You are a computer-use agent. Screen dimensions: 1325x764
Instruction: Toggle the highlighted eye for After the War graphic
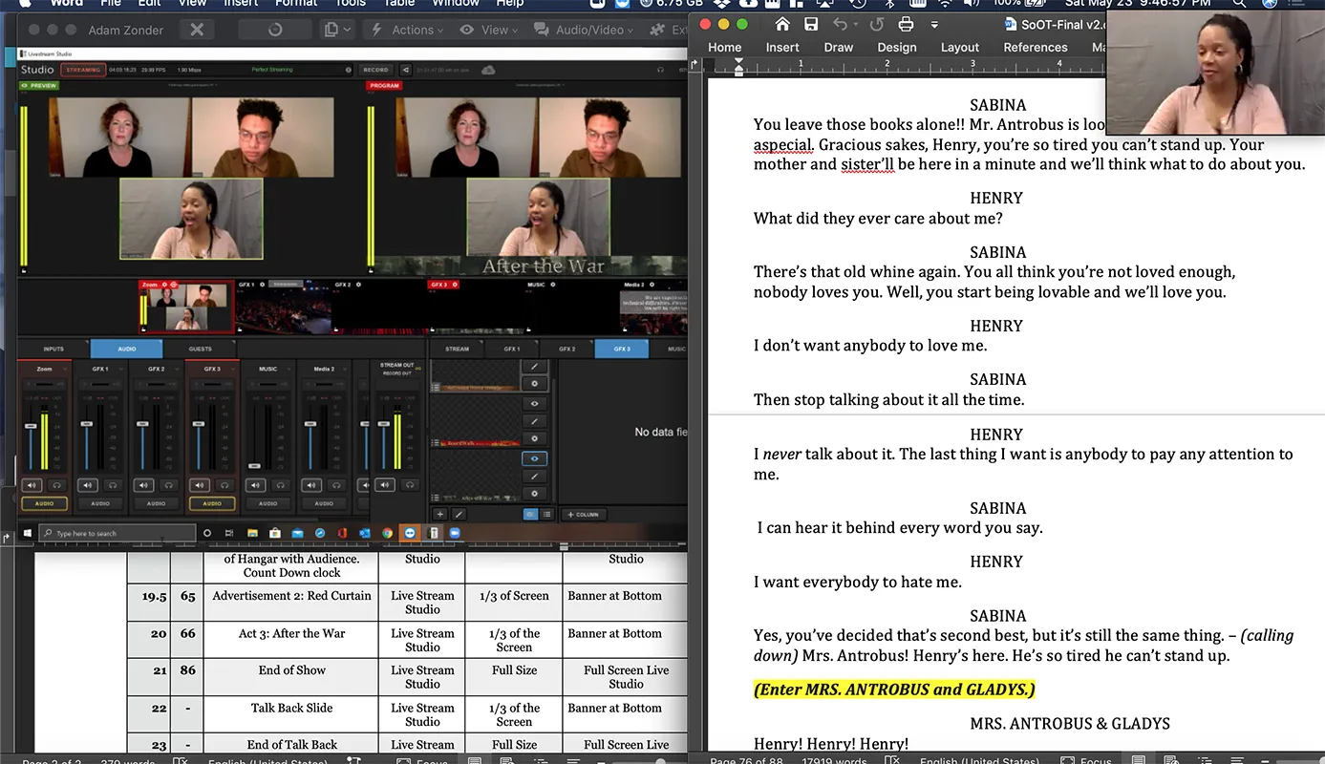click(534, 458)
